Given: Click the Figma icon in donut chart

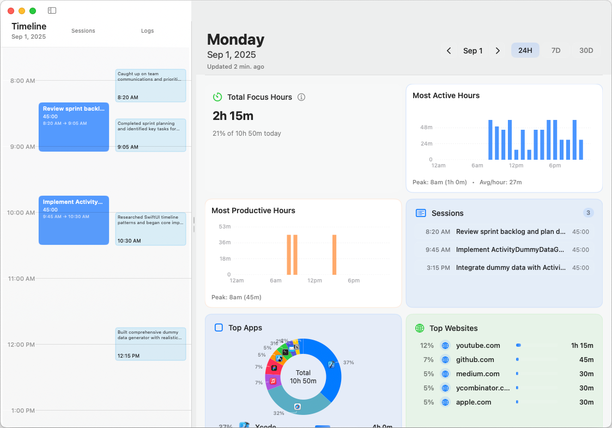Looking at the screenshot, I should coord(274,368).
